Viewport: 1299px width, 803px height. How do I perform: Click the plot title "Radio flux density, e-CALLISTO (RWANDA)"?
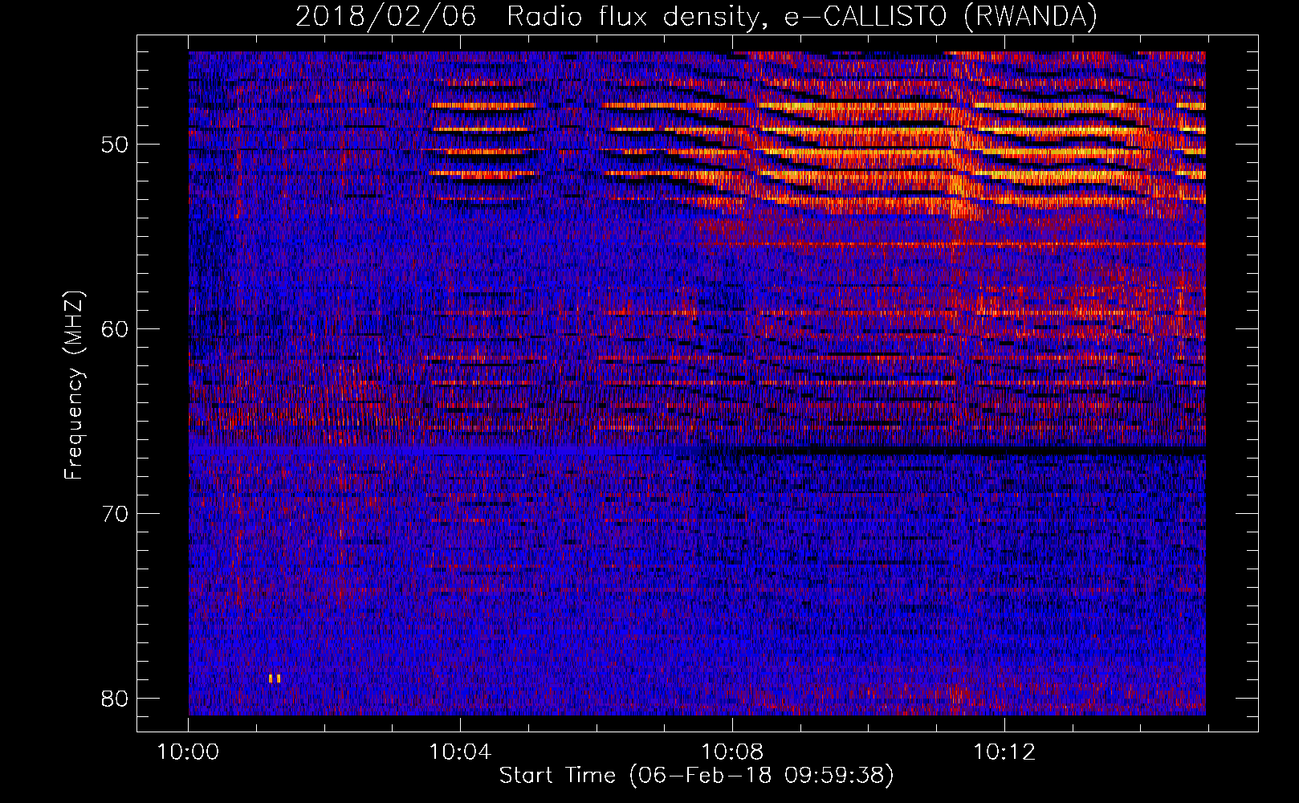click(802, 17)
